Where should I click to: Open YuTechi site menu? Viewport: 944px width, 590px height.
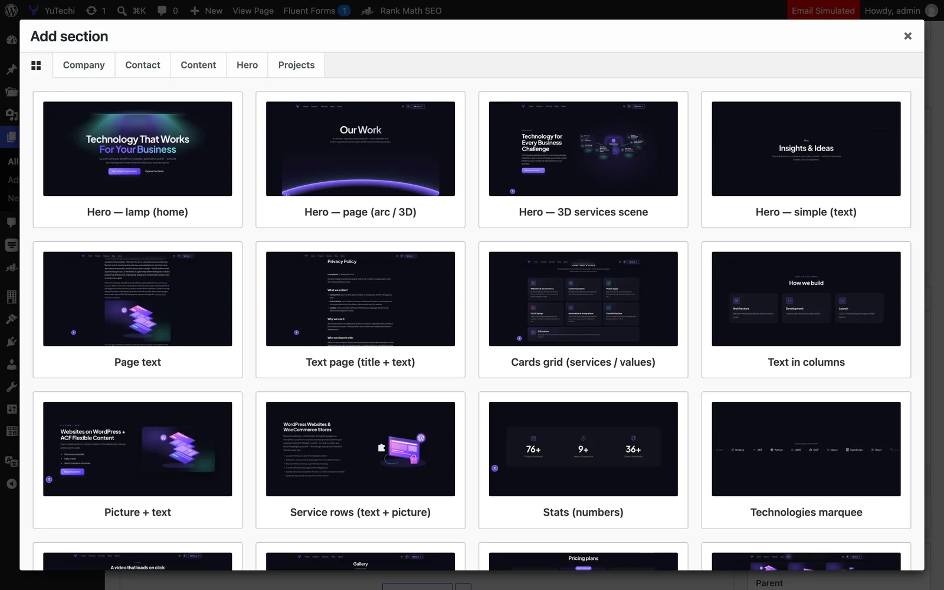52,11
